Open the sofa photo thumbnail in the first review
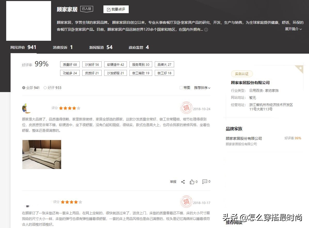Image resolution: width=309 pixels, height=228 pixels. pos(42,154)
